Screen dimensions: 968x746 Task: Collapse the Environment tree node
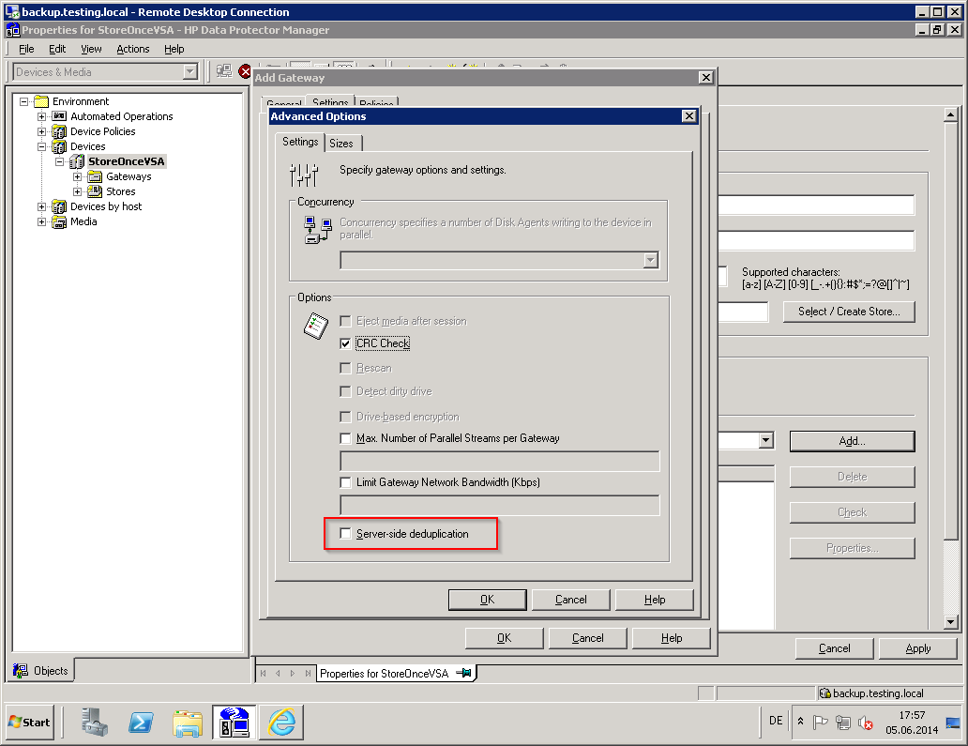24,101
